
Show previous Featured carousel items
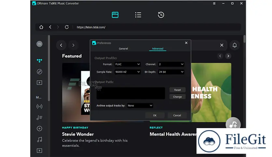(220, 56)
